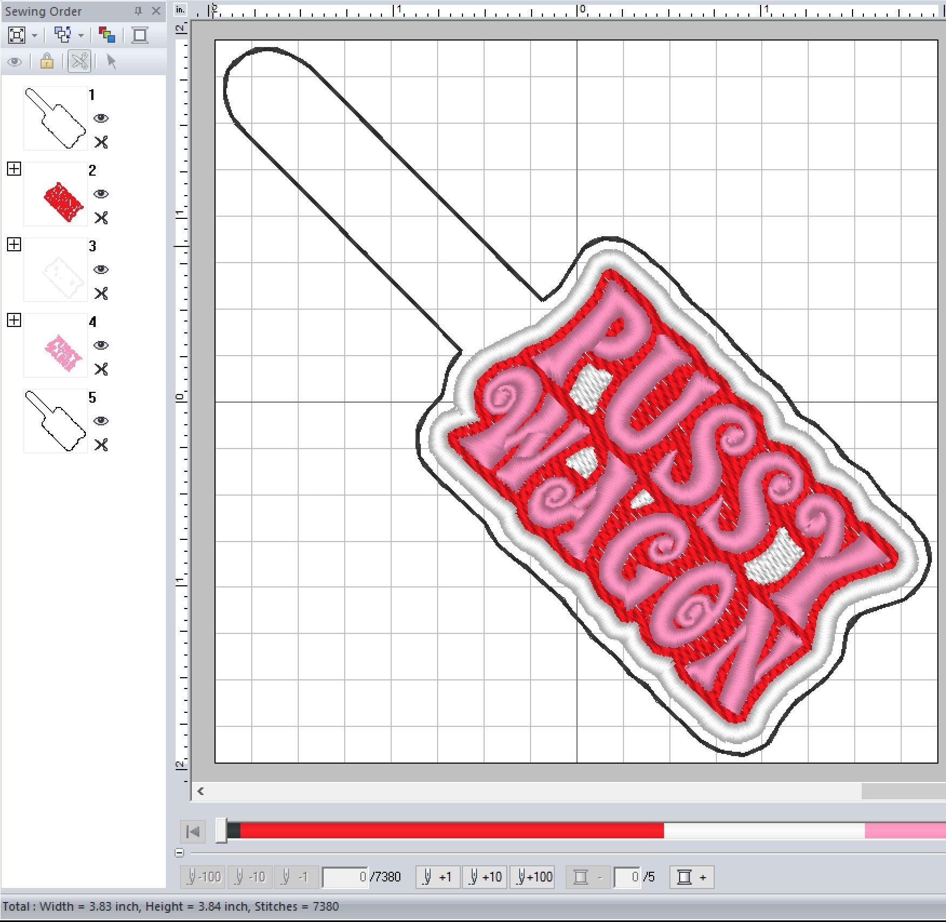Image resolution: width=946 pixels, height=922 pixels.
Task: Advance simulator by +1 stitch
Action: [x=438, y=877]
